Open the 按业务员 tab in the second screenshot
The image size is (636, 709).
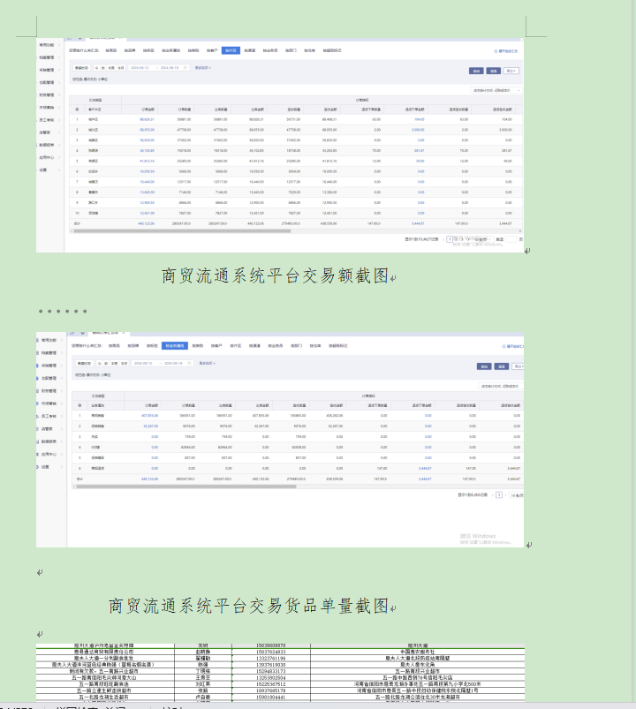click(276, 346)
